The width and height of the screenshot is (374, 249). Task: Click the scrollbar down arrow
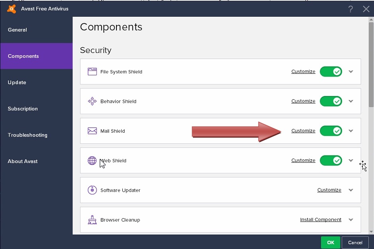[x=371, y=231]
